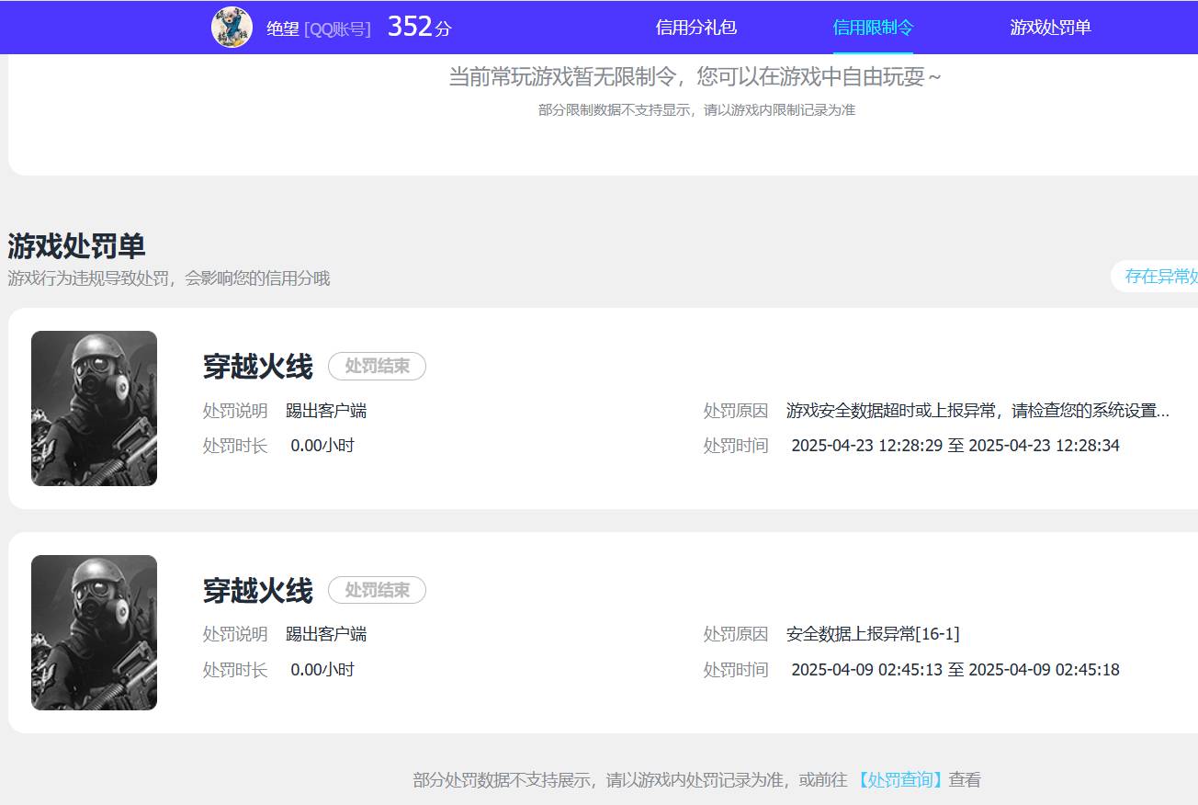
Task: Click 处罚结束 badge on the second record
Action: click(377, 591)
